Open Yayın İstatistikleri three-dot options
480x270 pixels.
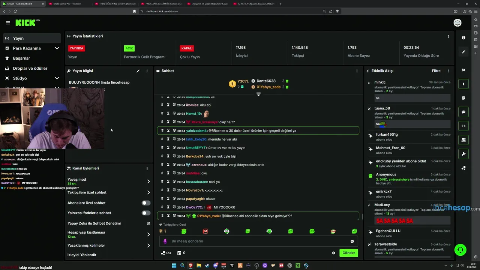448,36
